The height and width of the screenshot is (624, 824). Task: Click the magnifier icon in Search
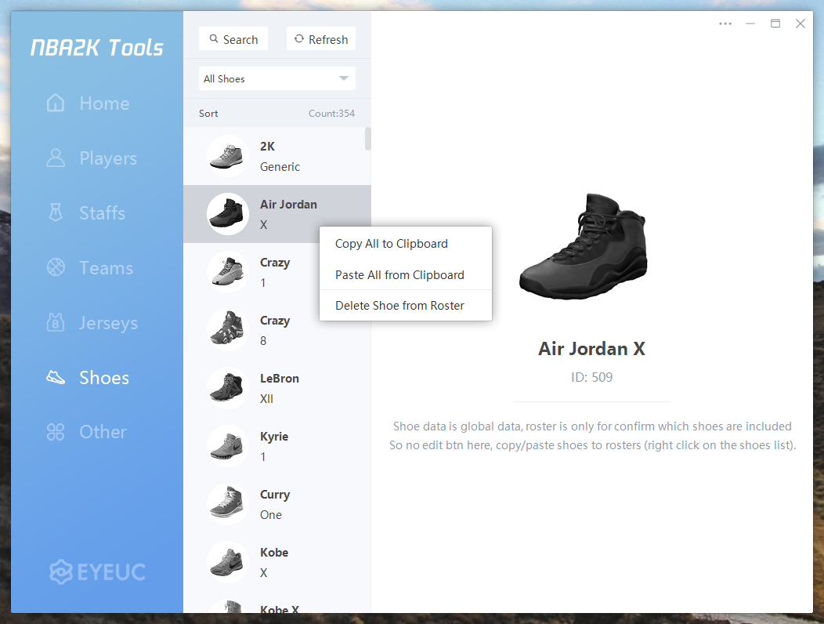214,39
